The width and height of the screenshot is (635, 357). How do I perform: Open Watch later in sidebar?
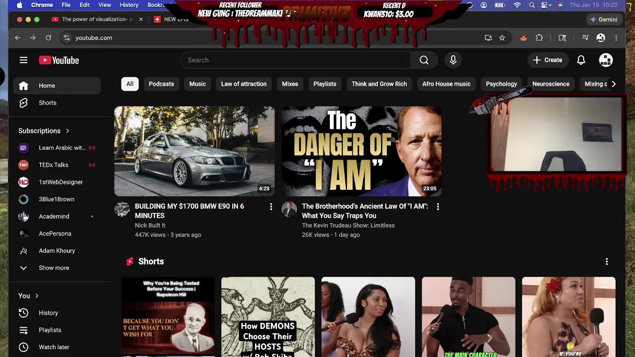[x=57, y=347]
